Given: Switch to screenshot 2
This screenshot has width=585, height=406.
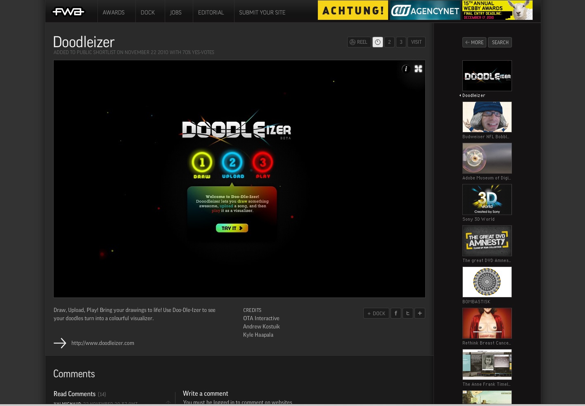Looking at the screenshot, I should (x=389, y=42).
